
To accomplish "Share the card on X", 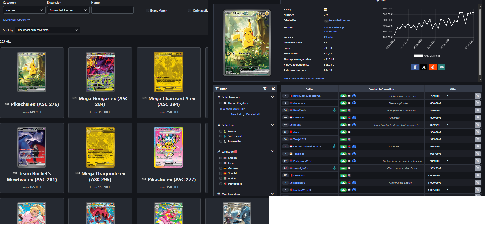I will pos(424,67).
